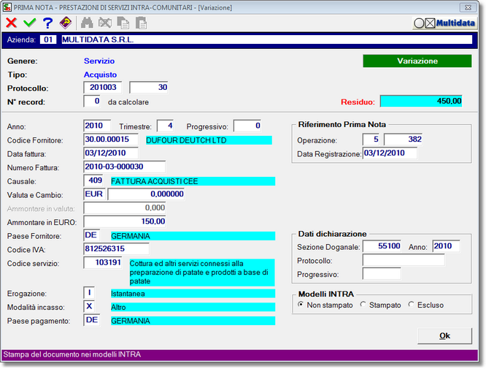Screen dimensions: 486x369
Task: Click the green Variazione banner
Action: pyautogui.click(x=417, y=61)
